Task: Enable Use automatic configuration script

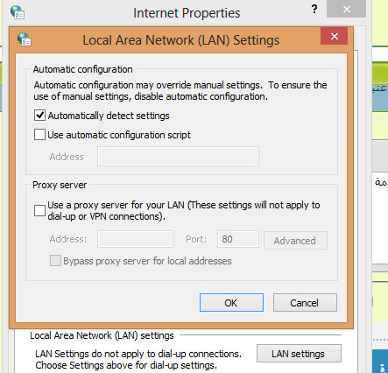Action: (x=39, y=135)
